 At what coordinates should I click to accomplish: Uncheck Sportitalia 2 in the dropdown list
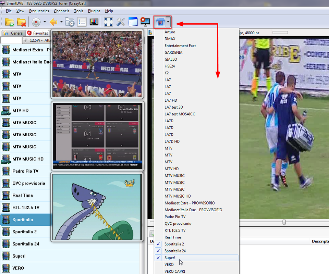(196, 244)
